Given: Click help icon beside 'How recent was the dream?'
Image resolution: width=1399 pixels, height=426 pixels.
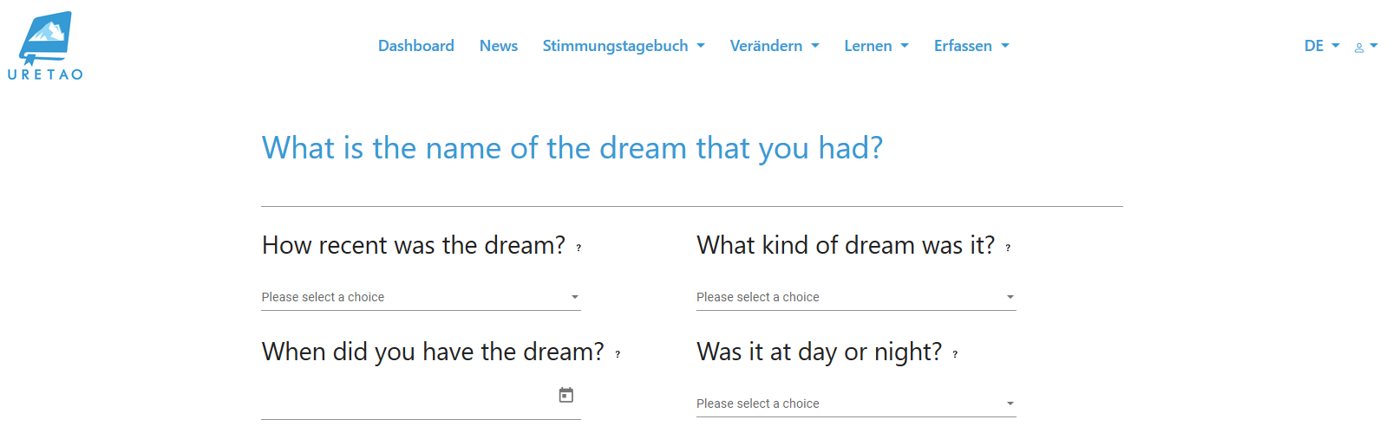Looking at the screenshot, I should coord(579,248).
